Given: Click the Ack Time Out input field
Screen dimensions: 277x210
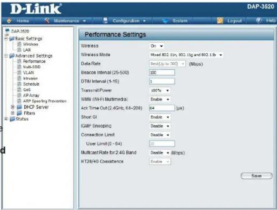Looking at the screenshot, I should coord(162,108).
